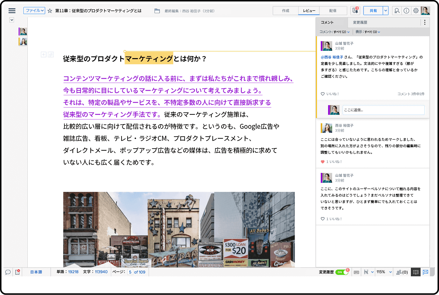This screenshot has width=439, height=295.
Task: Select the 変更履歴 panel tab
Action: tap(360, 22)
